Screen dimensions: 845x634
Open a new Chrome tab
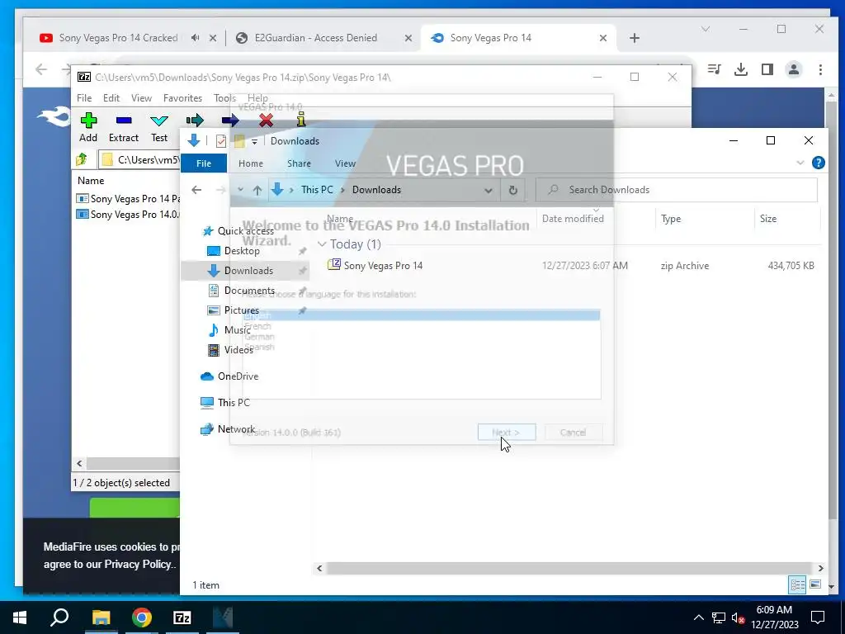635,38
